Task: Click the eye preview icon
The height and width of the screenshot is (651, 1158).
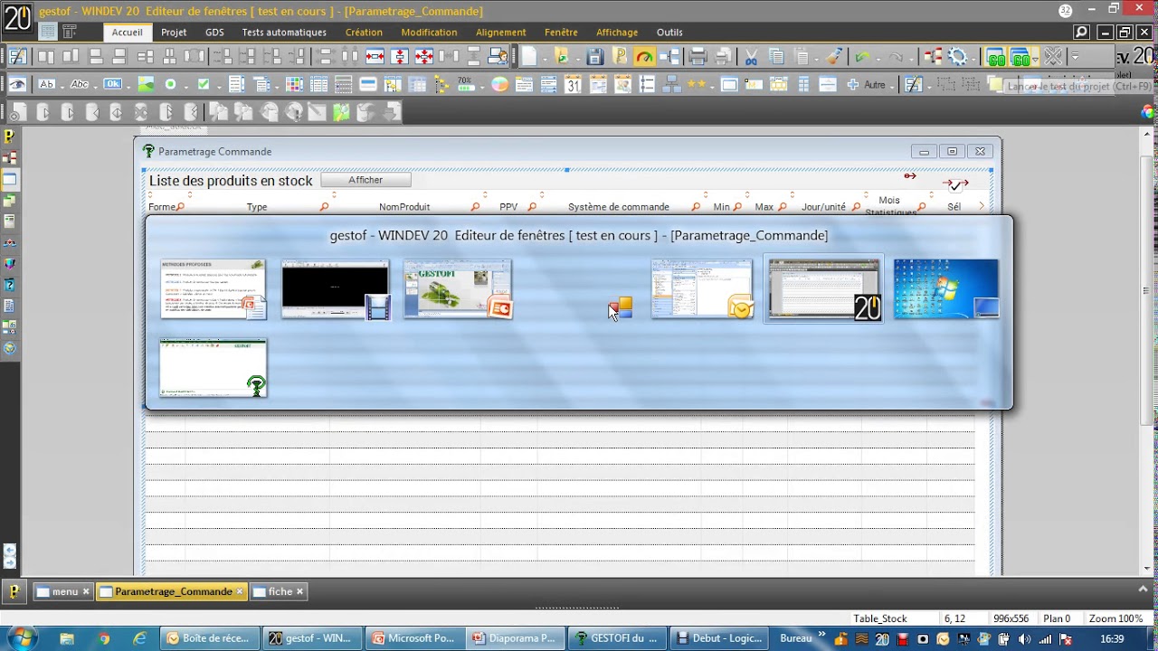Action: click(x=17, y=84)
